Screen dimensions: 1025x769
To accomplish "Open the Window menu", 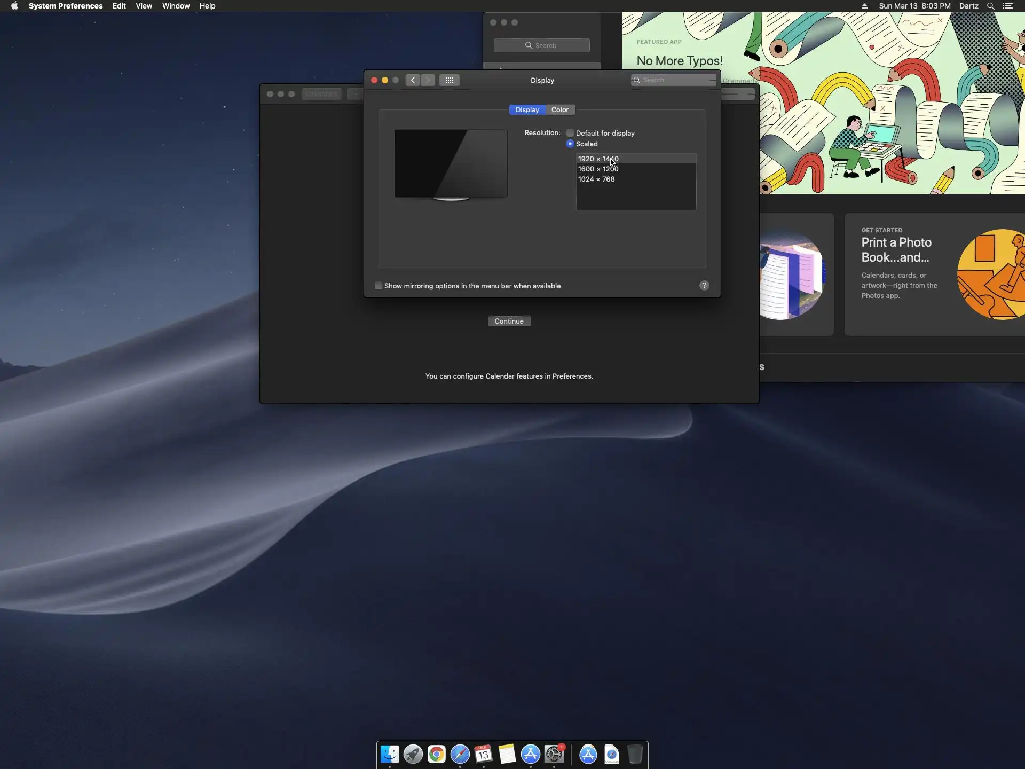I will 176,6.
